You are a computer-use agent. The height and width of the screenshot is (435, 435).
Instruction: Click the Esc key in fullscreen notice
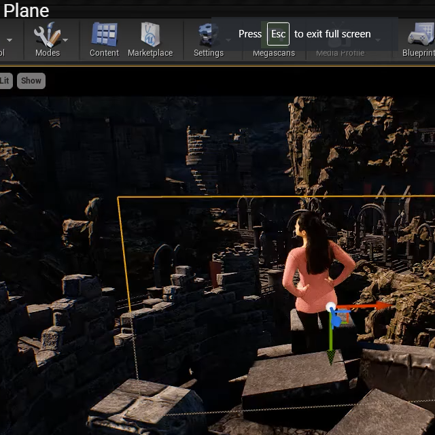point(278,34)
